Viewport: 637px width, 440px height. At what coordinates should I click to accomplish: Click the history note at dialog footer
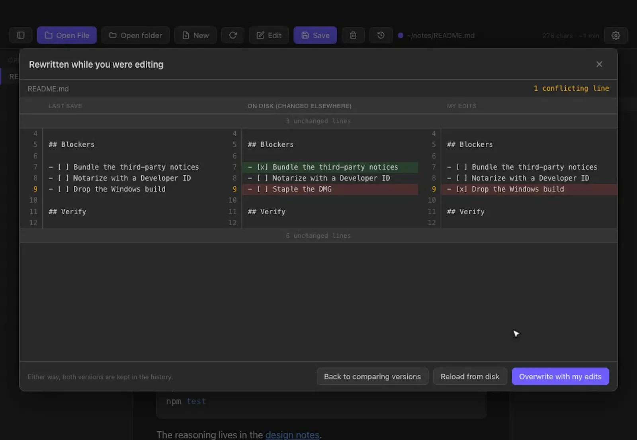tap(100, 377)
